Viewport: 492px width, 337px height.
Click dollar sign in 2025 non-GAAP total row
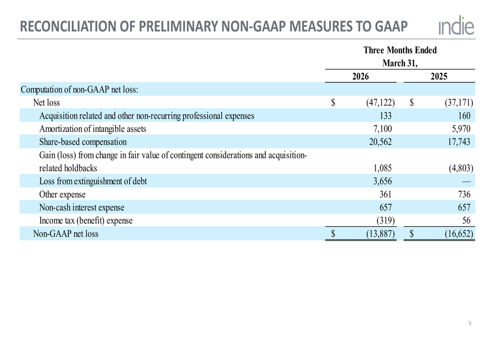tap(412, 234)
